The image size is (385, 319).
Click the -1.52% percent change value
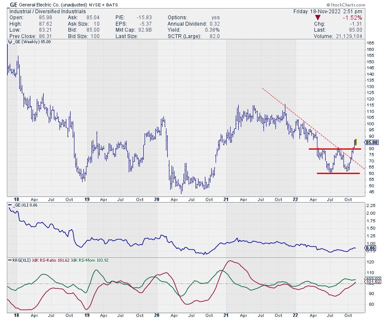tap(353, 18)
